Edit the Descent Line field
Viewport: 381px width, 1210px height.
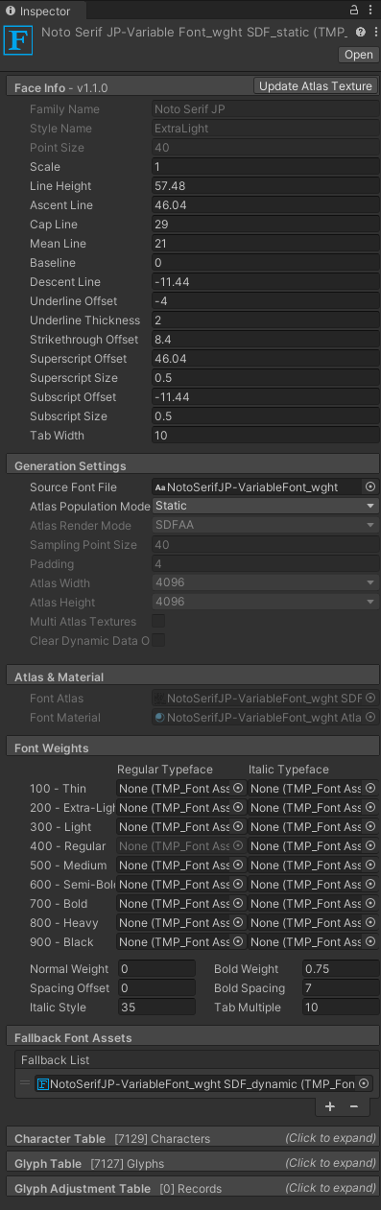[x=265, y=282]
